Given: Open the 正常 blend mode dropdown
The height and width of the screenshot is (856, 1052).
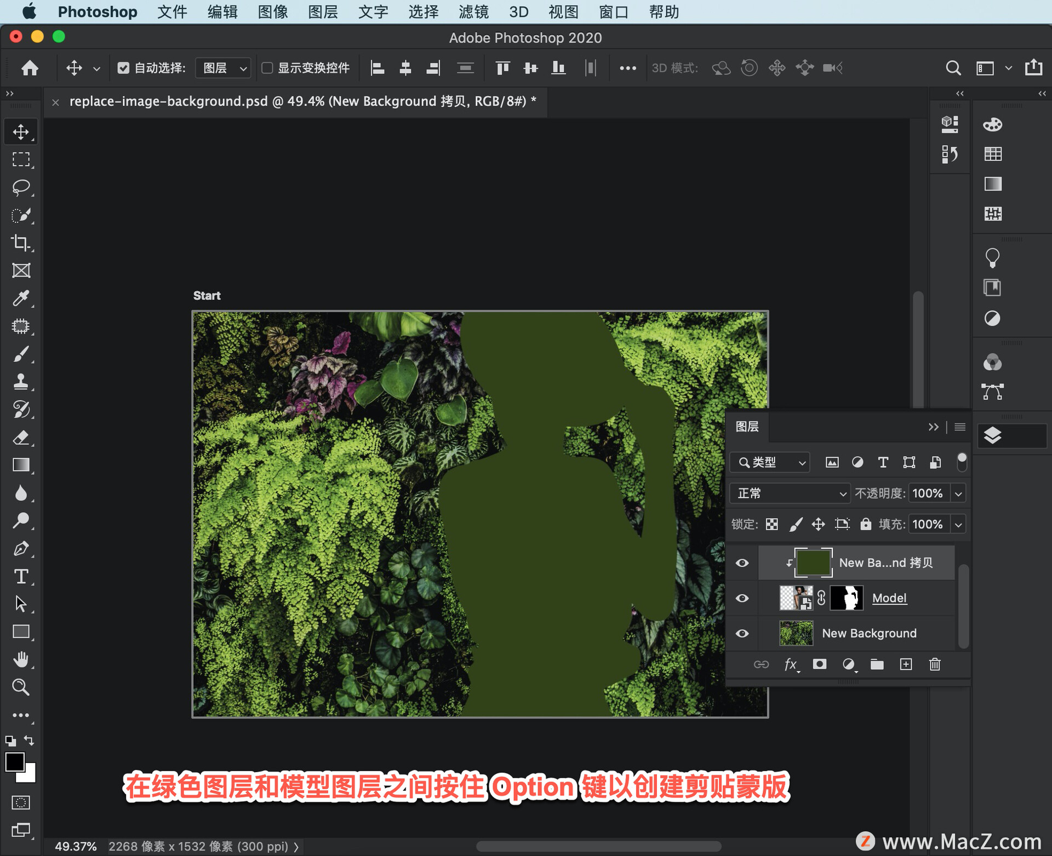Looking at the screenshot, I should click(x=790, y=493).
